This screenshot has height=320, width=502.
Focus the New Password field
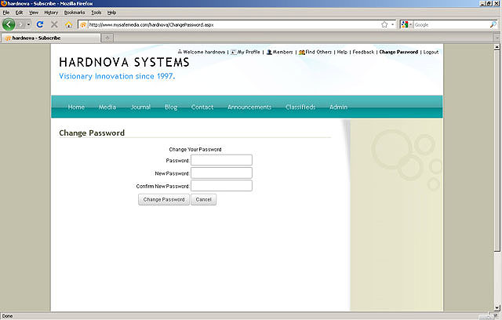click(221, 173)
